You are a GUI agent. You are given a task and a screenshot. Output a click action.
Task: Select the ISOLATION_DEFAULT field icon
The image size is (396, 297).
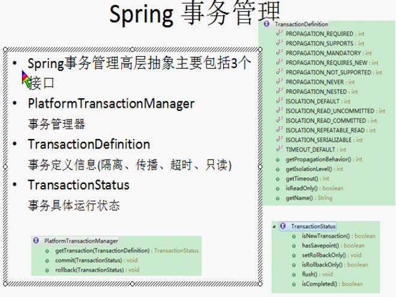(x=280, y=101)
